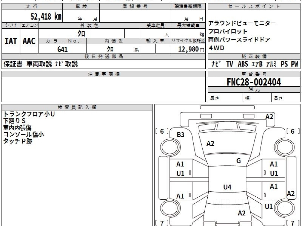Image resolution: width=302 pixels, height=226 pixels.
Task: Click the recycle deposit amount 12,980円
Action: [x=191, y=49]
